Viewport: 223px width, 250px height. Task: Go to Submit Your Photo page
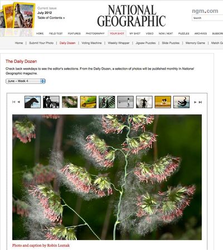pyautogui.click(x=41, y=43)
